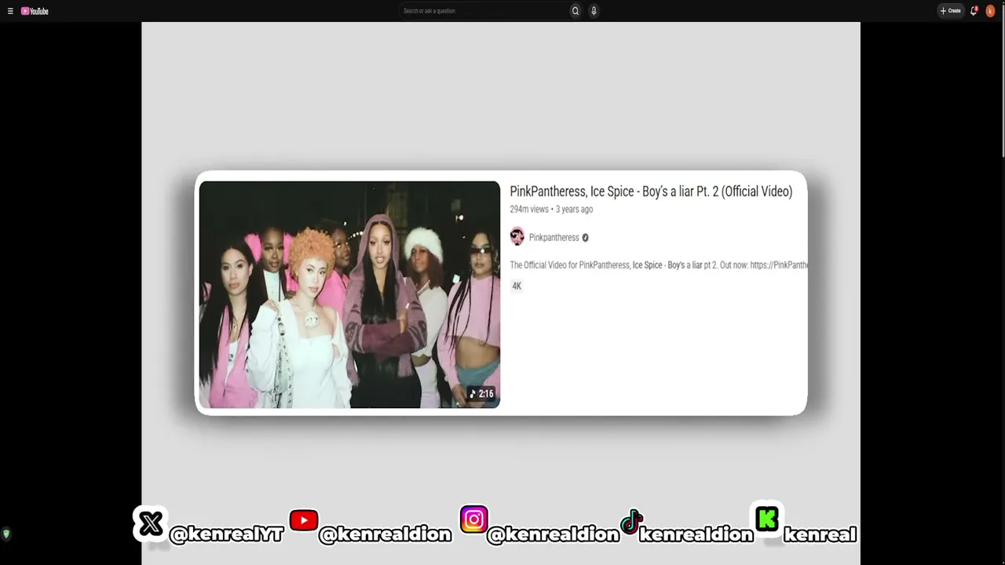
Task: Visit the Pinkpantheress channel name link
Action: click(x=554, y=238)
